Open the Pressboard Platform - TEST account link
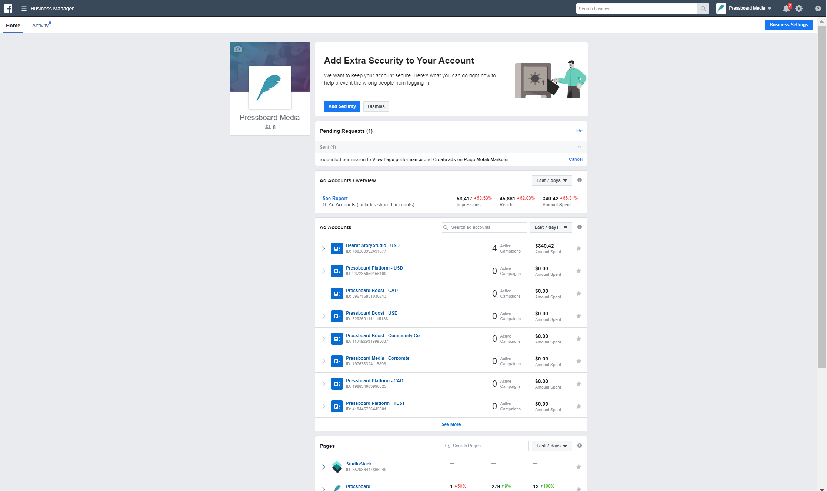 point(375,403)
